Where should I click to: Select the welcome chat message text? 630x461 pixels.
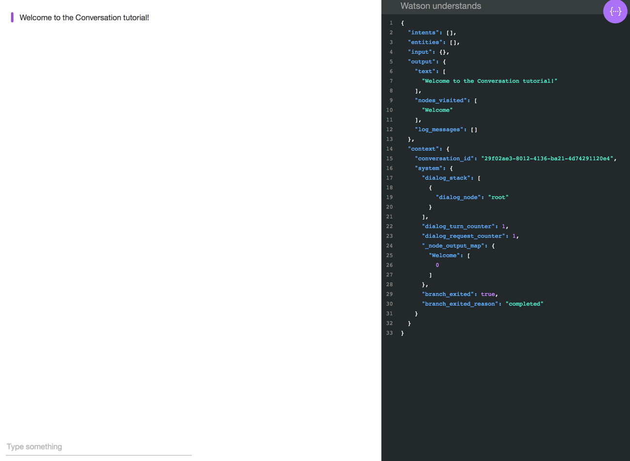pos(84,17)
